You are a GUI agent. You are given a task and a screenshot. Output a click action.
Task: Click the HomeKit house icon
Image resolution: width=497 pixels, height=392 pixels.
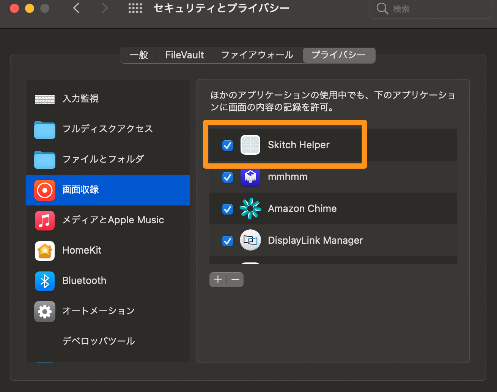(x=45, y=251)
